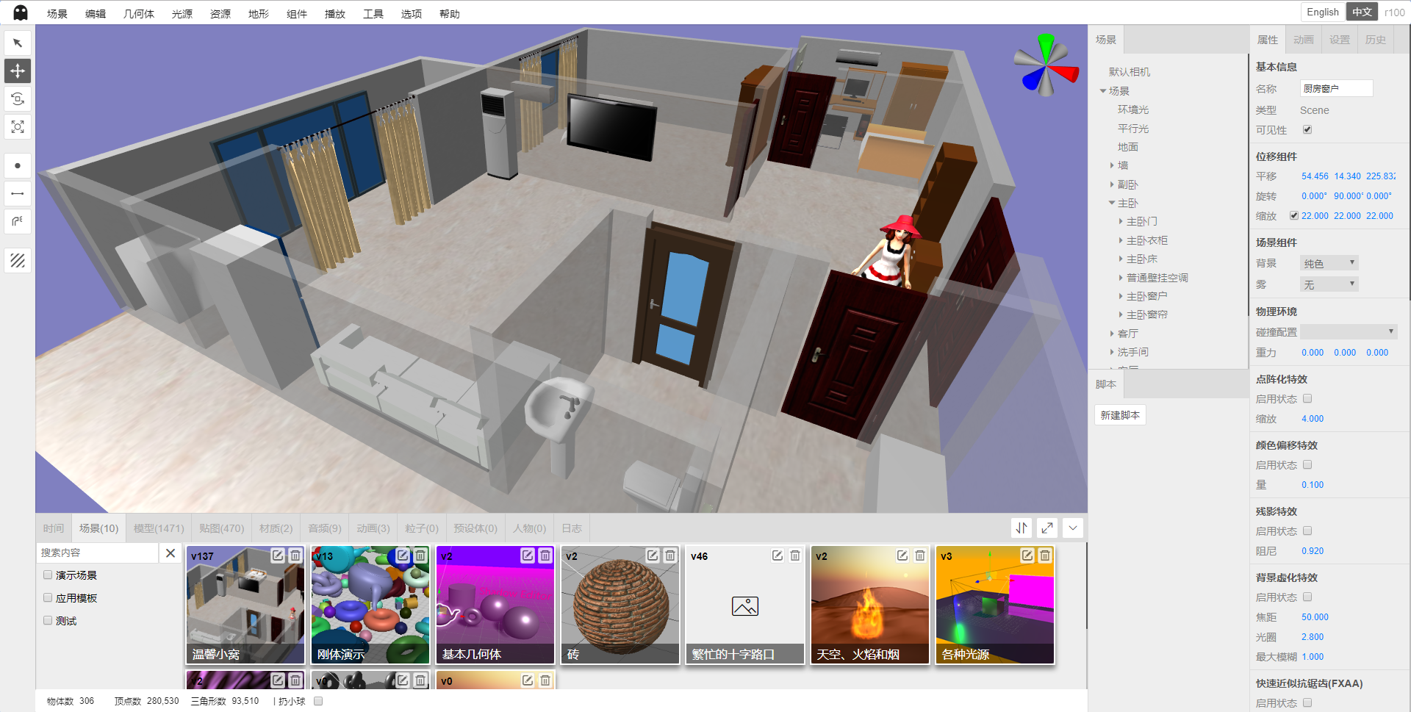Switch to the 动画 properties tab
The image size is (1411, 712).
click(x=1304, y=40)
